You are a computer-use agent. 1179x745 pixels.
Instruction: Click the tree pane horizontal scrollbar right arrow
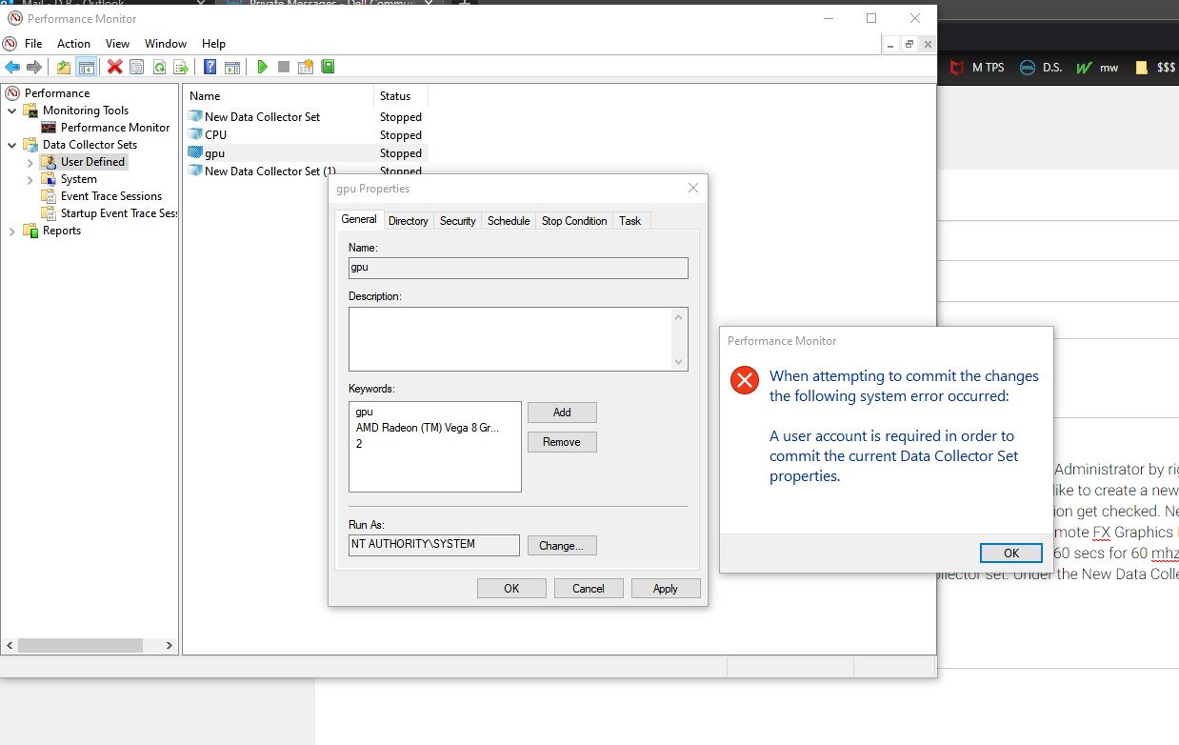(170, 646)
